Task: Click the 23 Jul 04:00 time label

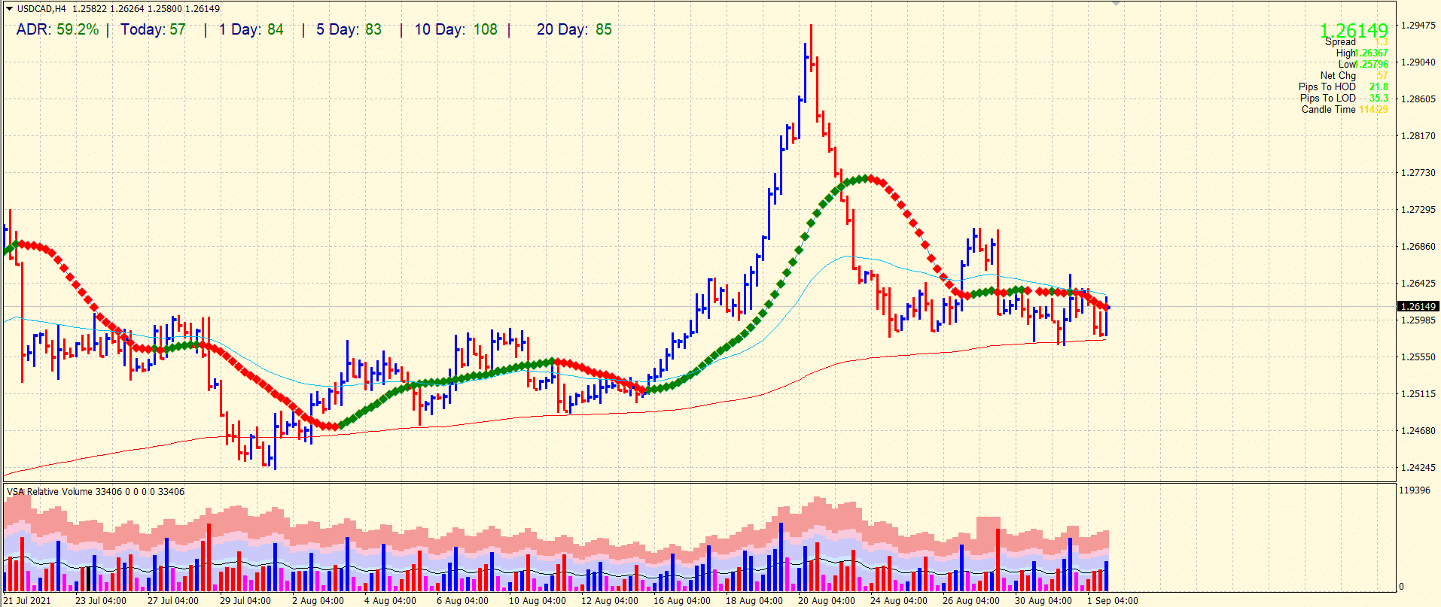Action: click(x=101, y=601)
